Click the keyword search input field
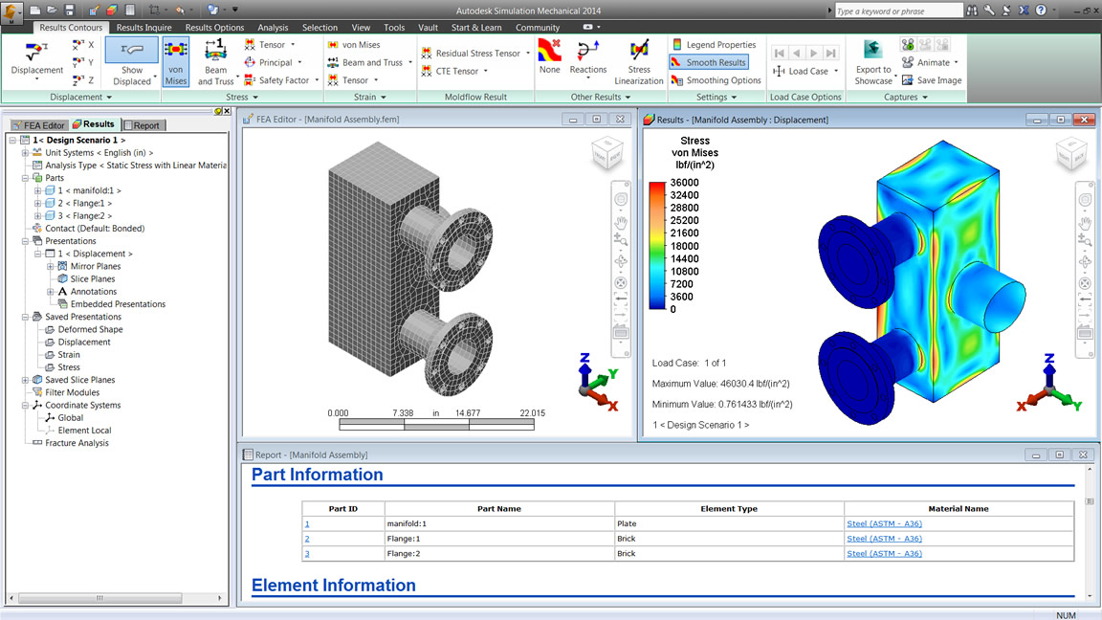The width and height of the screenshot is (1102, 620). click(x=897, y=11)
